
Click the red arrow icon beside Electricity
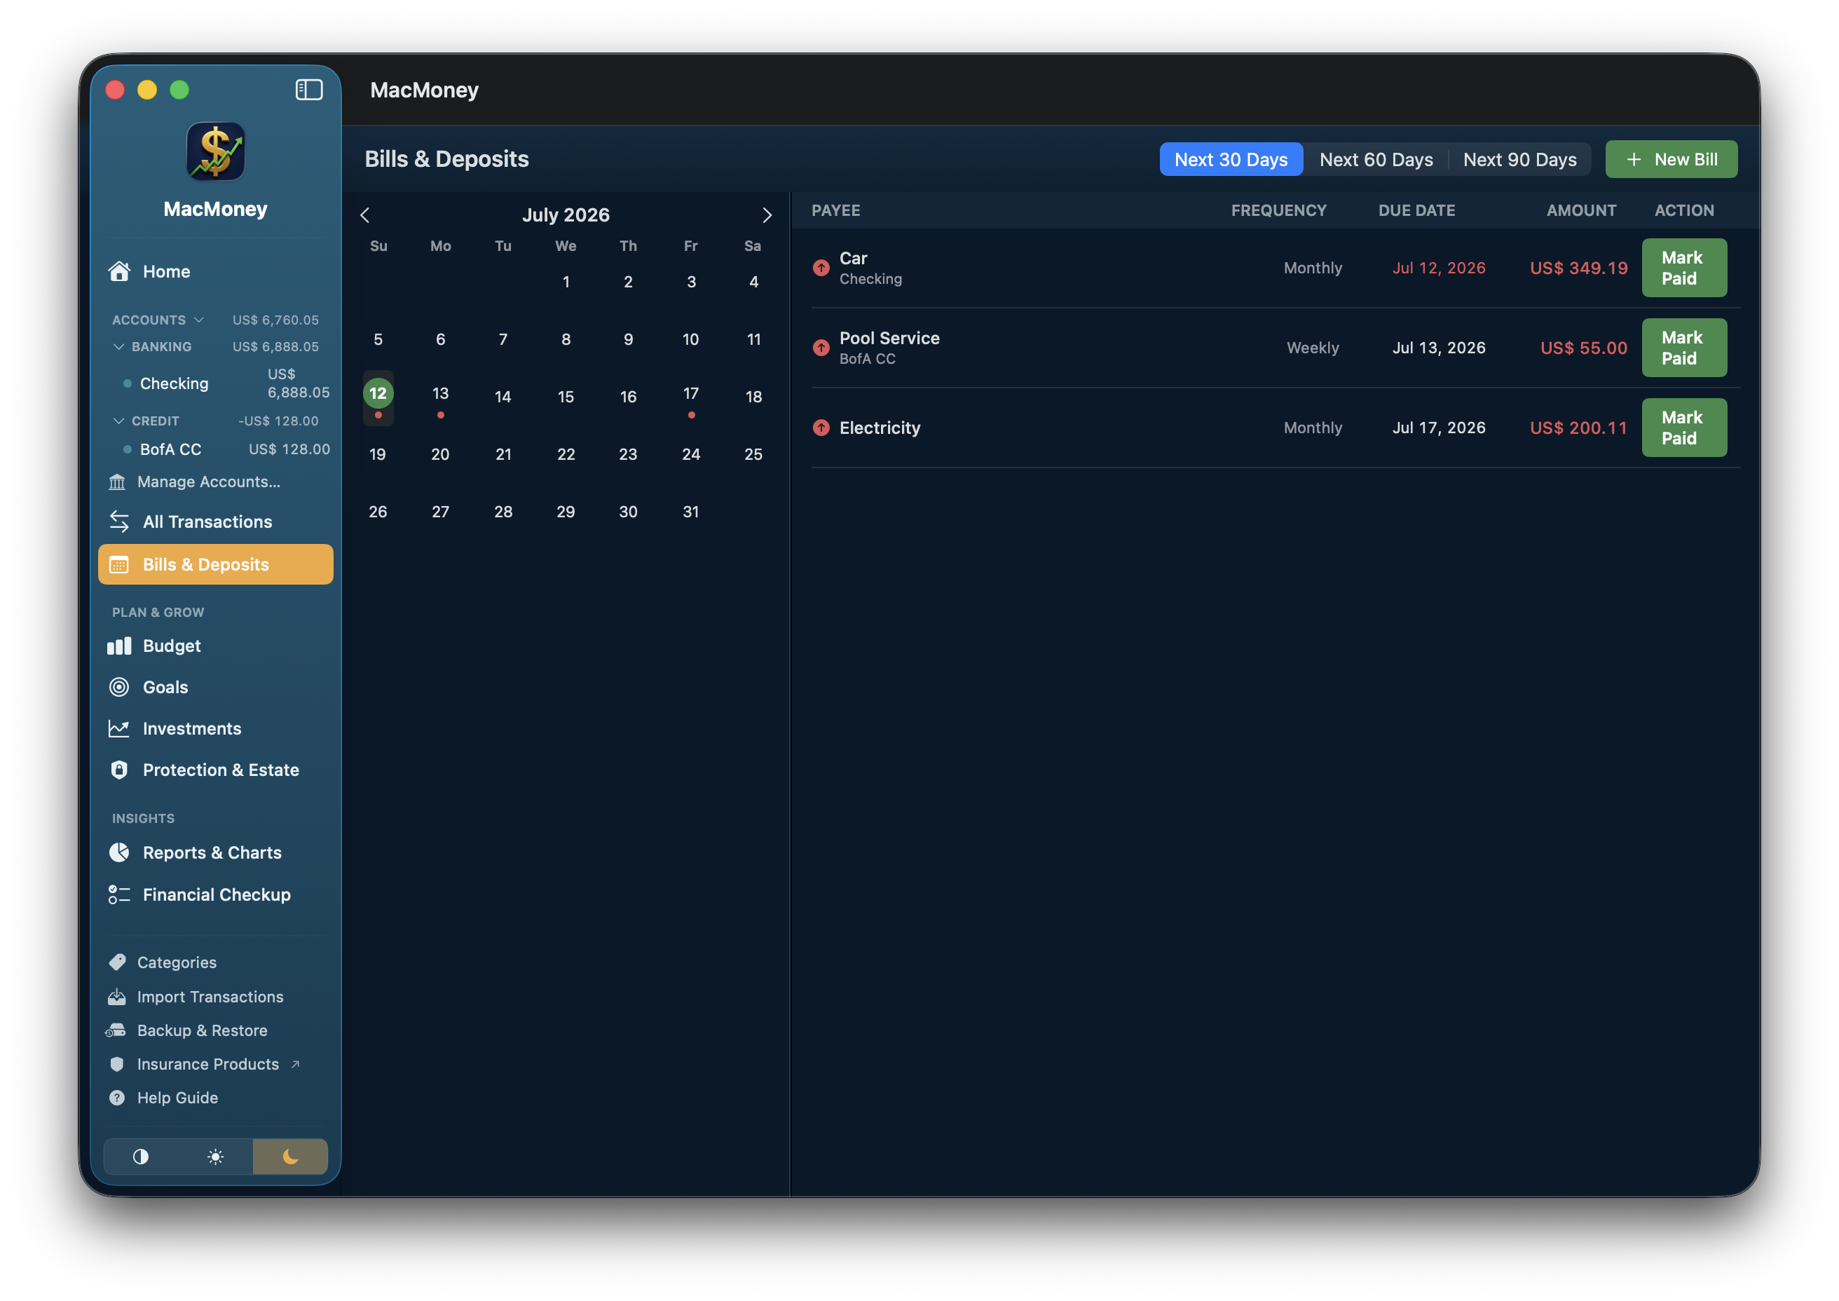(821, 428)
